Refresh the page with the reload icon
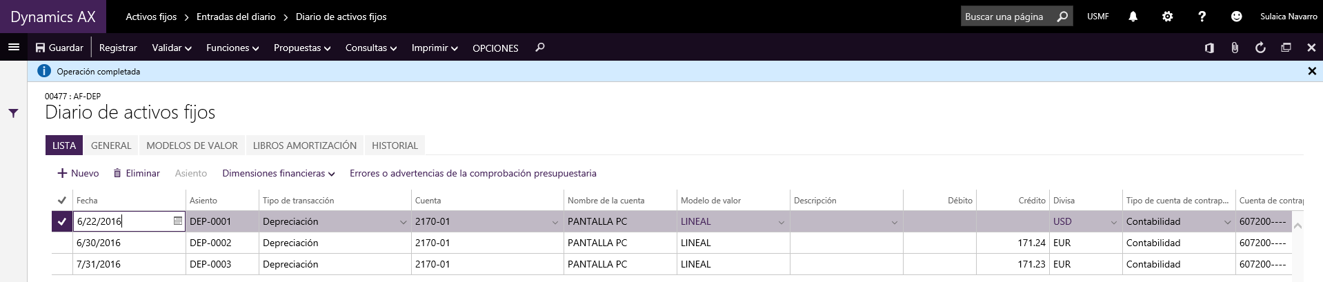Screen dimensions: 1323x282 tap(1260, 48)
